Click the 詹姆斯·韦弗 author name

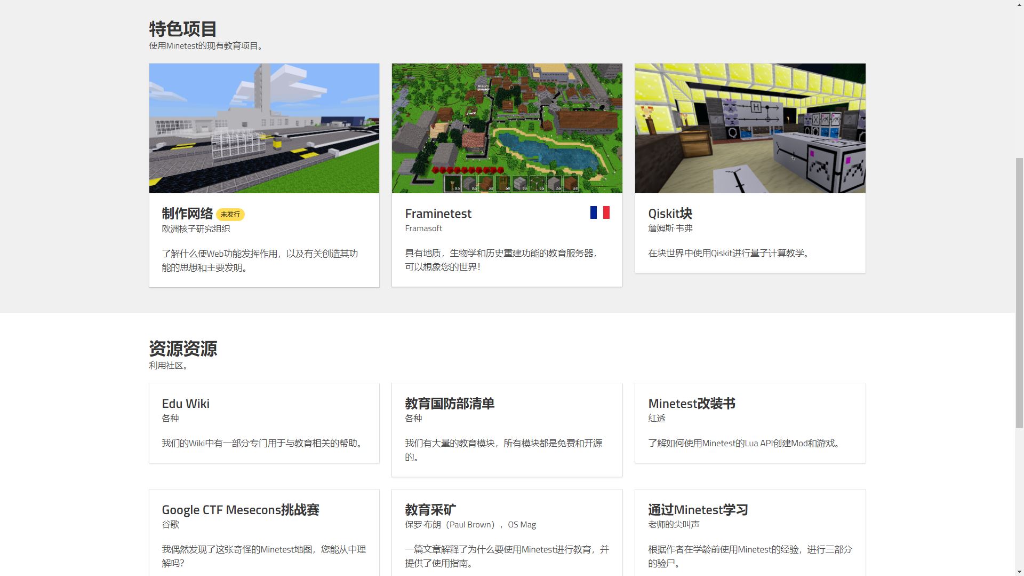click(670, 228)
